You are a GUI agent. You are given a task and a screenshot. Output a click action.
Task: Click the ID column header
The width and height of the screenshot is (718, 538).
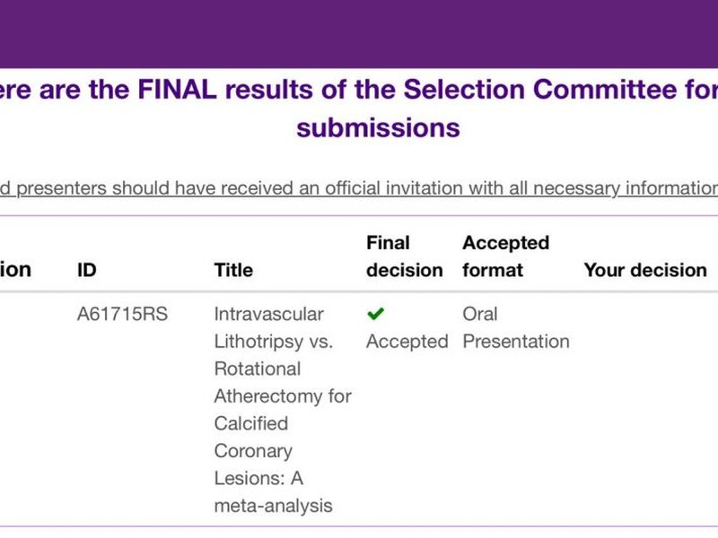[x=86, y=270]
